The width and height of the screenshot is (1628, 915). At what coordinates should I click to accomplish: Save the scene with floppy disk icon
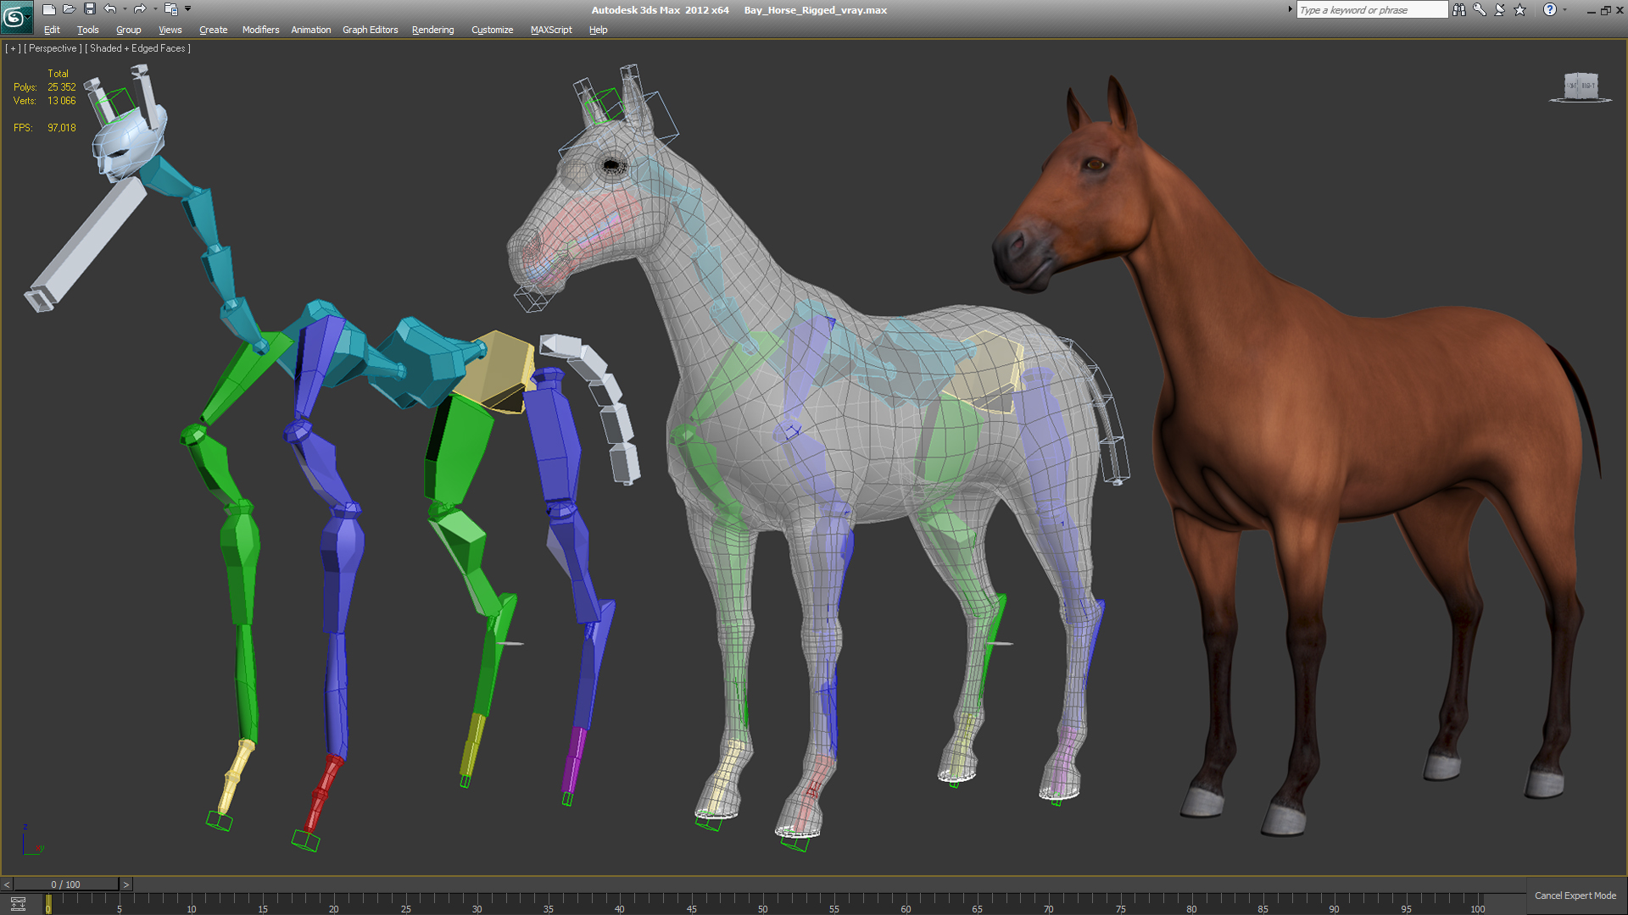(x=90, y=9)
